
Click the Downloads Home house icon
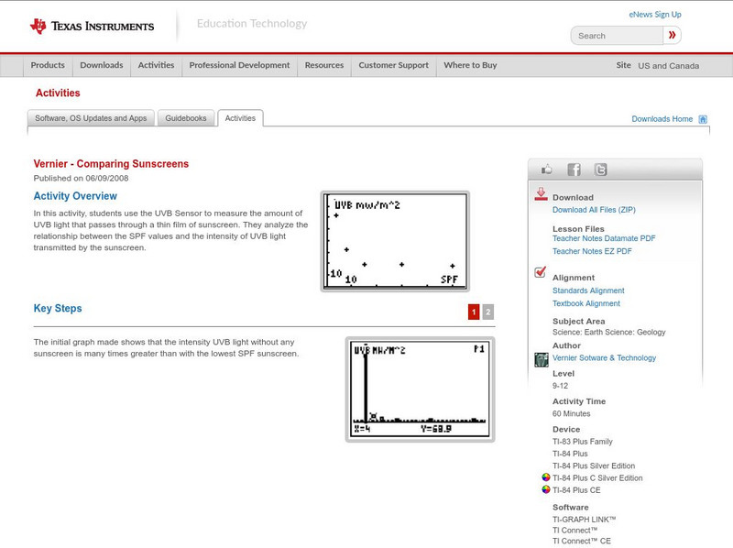[703, 119]
